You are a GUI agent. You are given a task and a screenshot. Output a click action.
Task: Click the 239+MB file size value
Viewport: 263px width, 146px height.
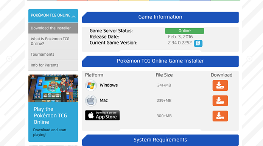(164, 100)
